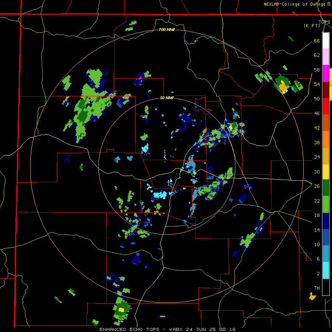This screenshot has height=332, width=332.
Task: Click the gold legend swatch
Action: (326, 156)
